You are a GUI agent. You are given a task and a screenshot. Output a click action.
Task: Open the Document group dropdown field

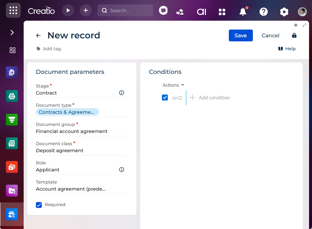point(81,131)
